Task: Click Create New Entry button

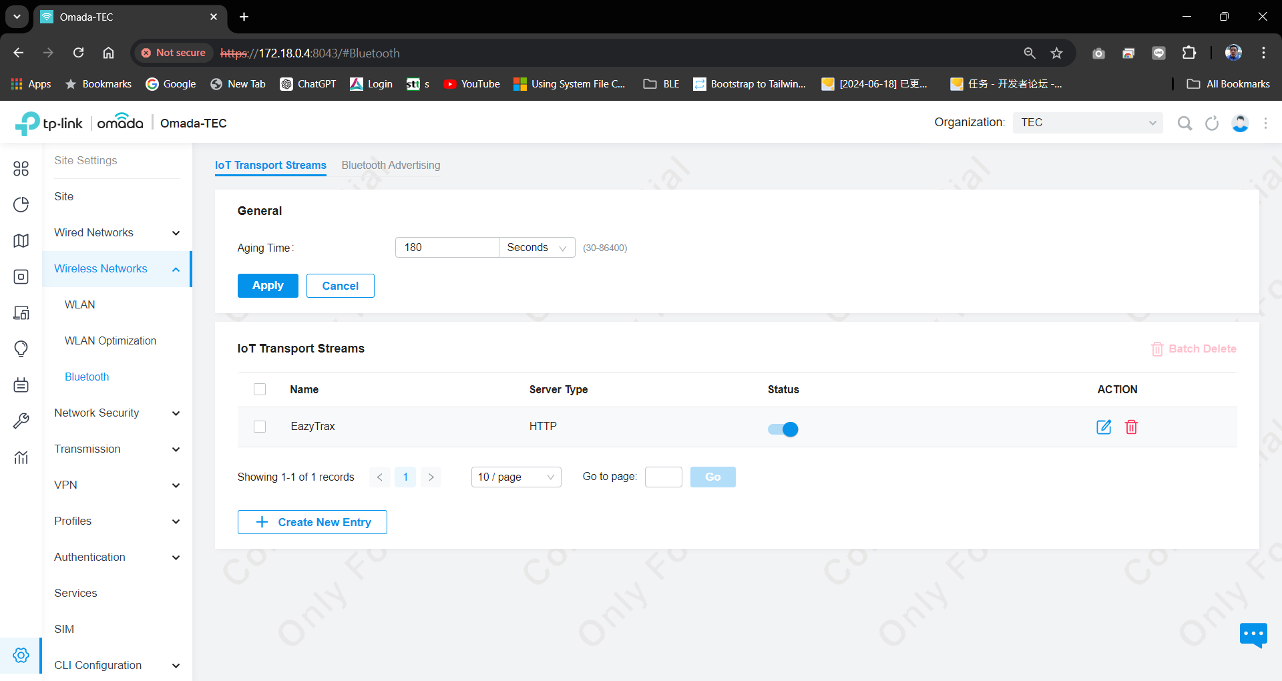Action: [312, 522]
